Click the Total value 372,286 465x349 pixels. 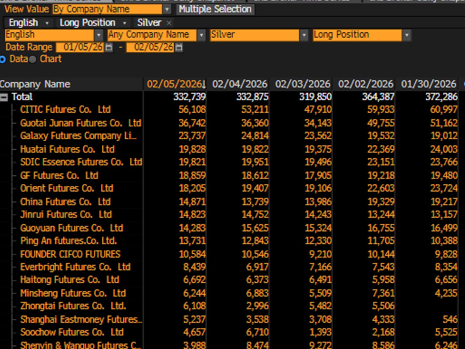441,97
